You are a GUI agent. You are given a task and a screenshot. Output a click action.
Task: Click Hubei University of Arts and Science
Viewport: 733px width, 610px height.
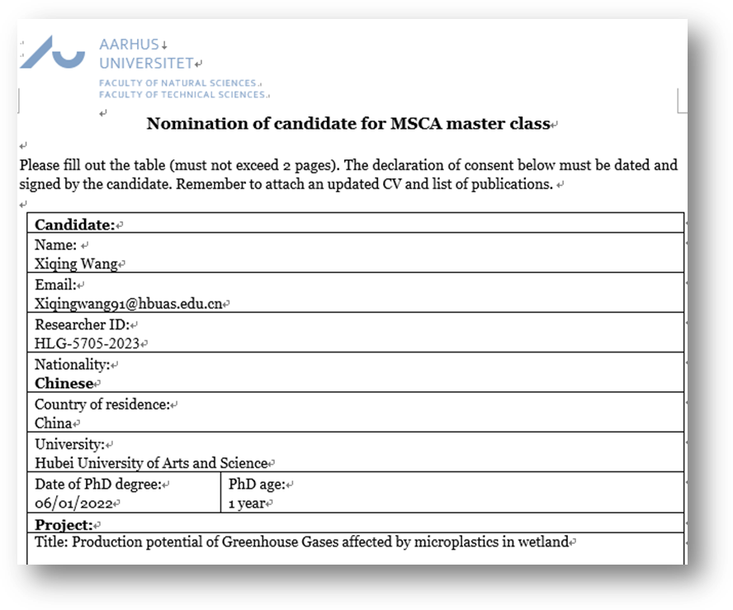(x=151, y=463)
